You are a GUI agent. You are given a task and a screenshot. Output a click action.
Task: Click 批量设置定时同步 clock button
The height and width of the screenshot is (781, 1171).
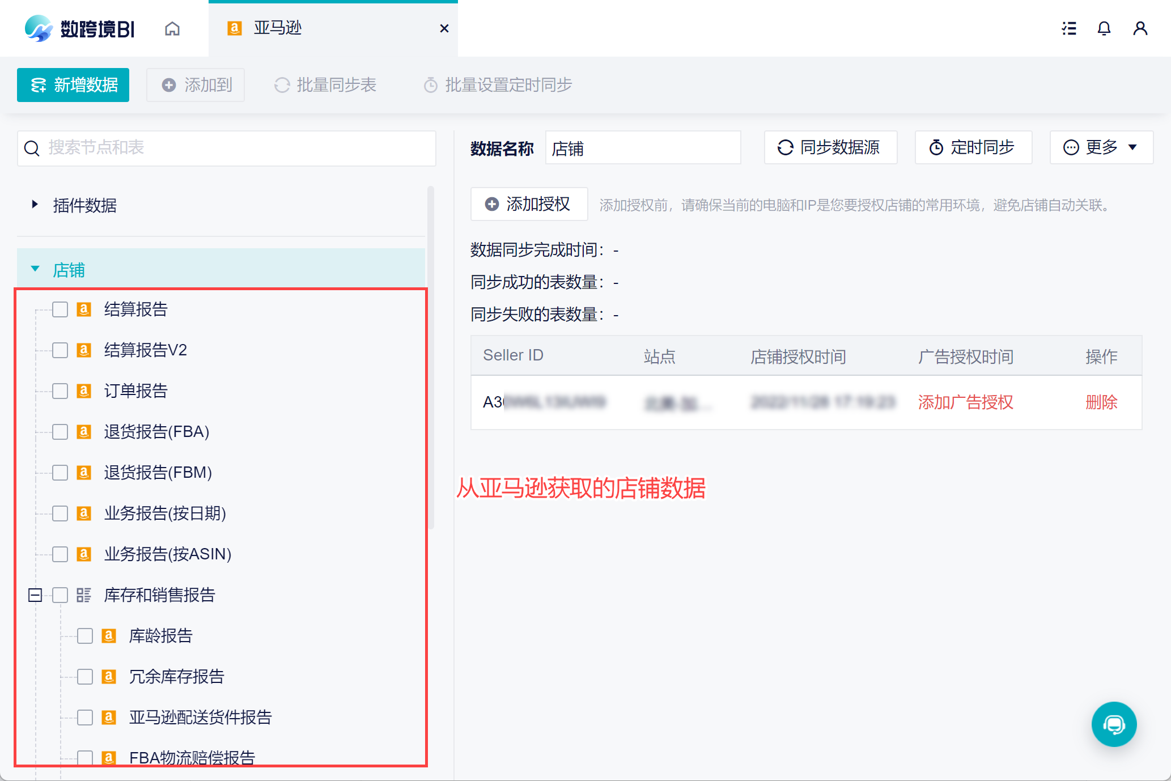click(498, 85)
